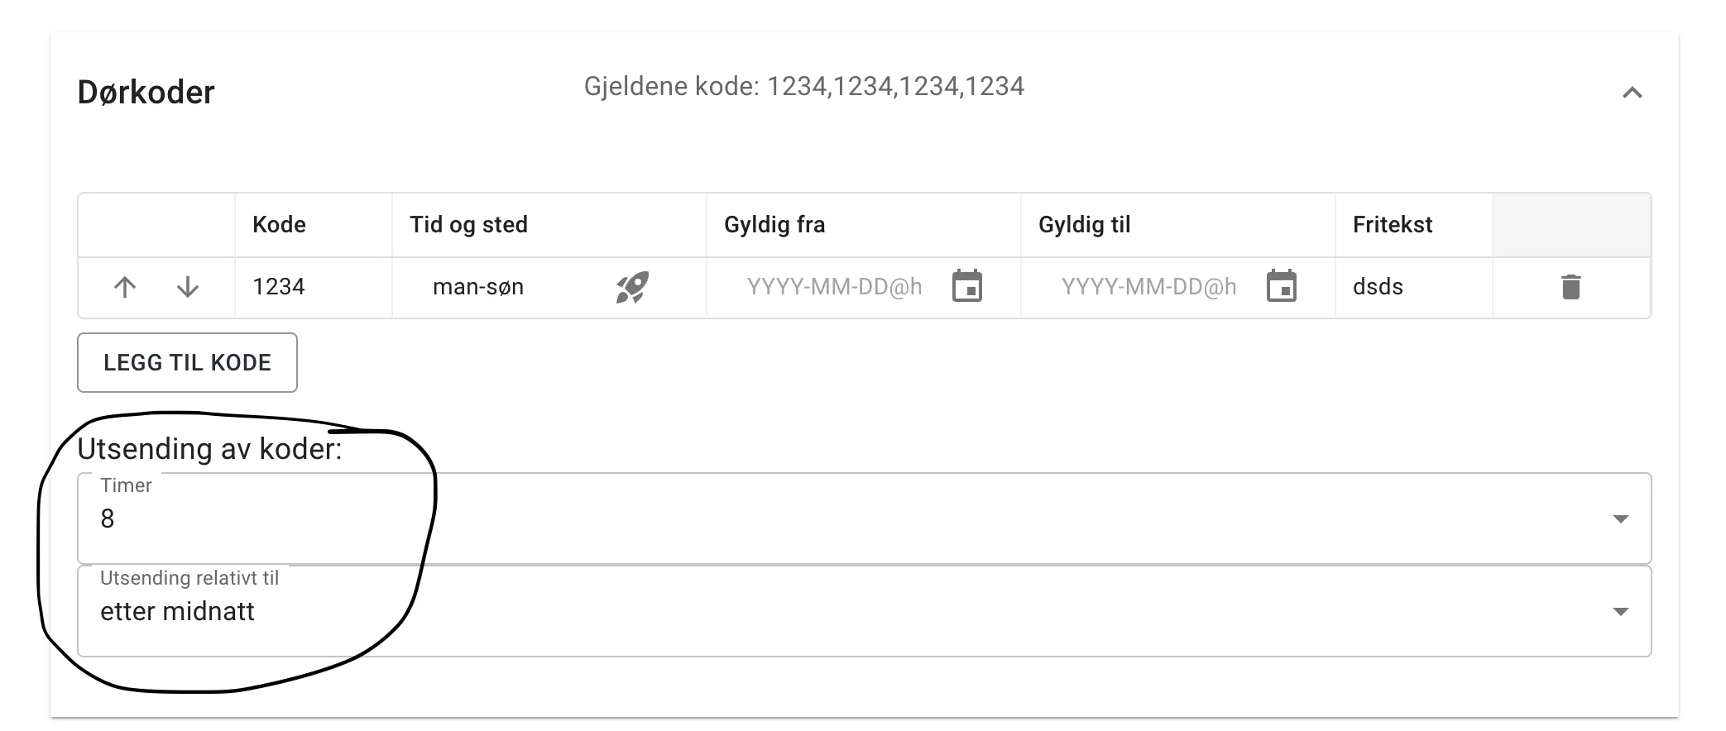Click the Gyldig fra date input
The image size is (1726, 731).
(x=832, y=287)
